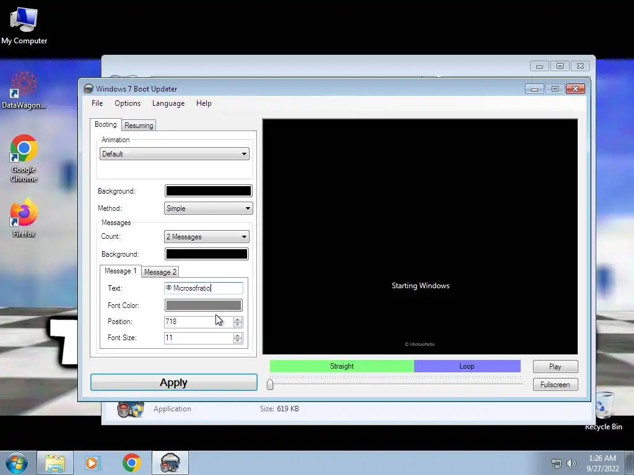Minimize the Windows 7 Boot Updater window
The width and height of the screenshot is (634, 475).
pyautogui.click(x=534, y=89)
